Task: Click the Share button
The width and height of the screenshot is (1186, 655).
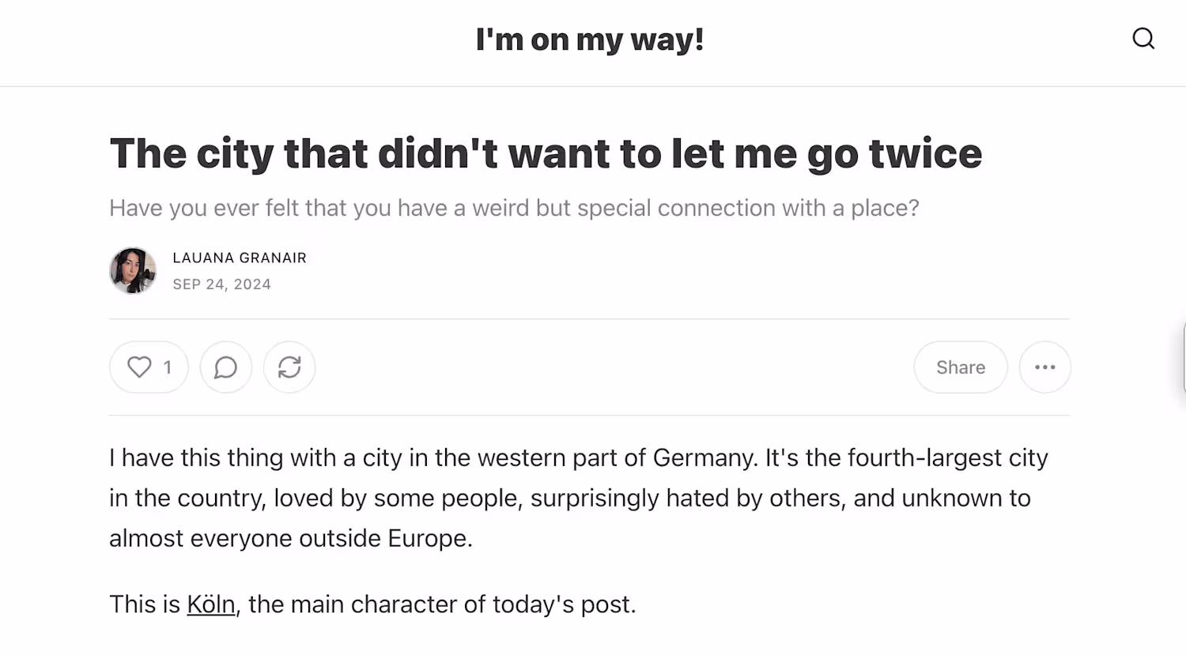Action: 960,367
